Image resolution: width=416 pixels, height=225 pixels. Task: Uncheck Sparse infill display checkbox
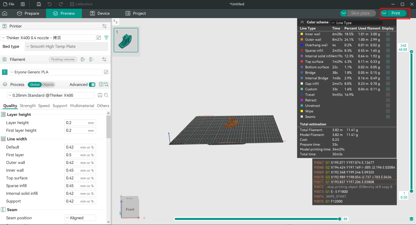click(388, 51)
